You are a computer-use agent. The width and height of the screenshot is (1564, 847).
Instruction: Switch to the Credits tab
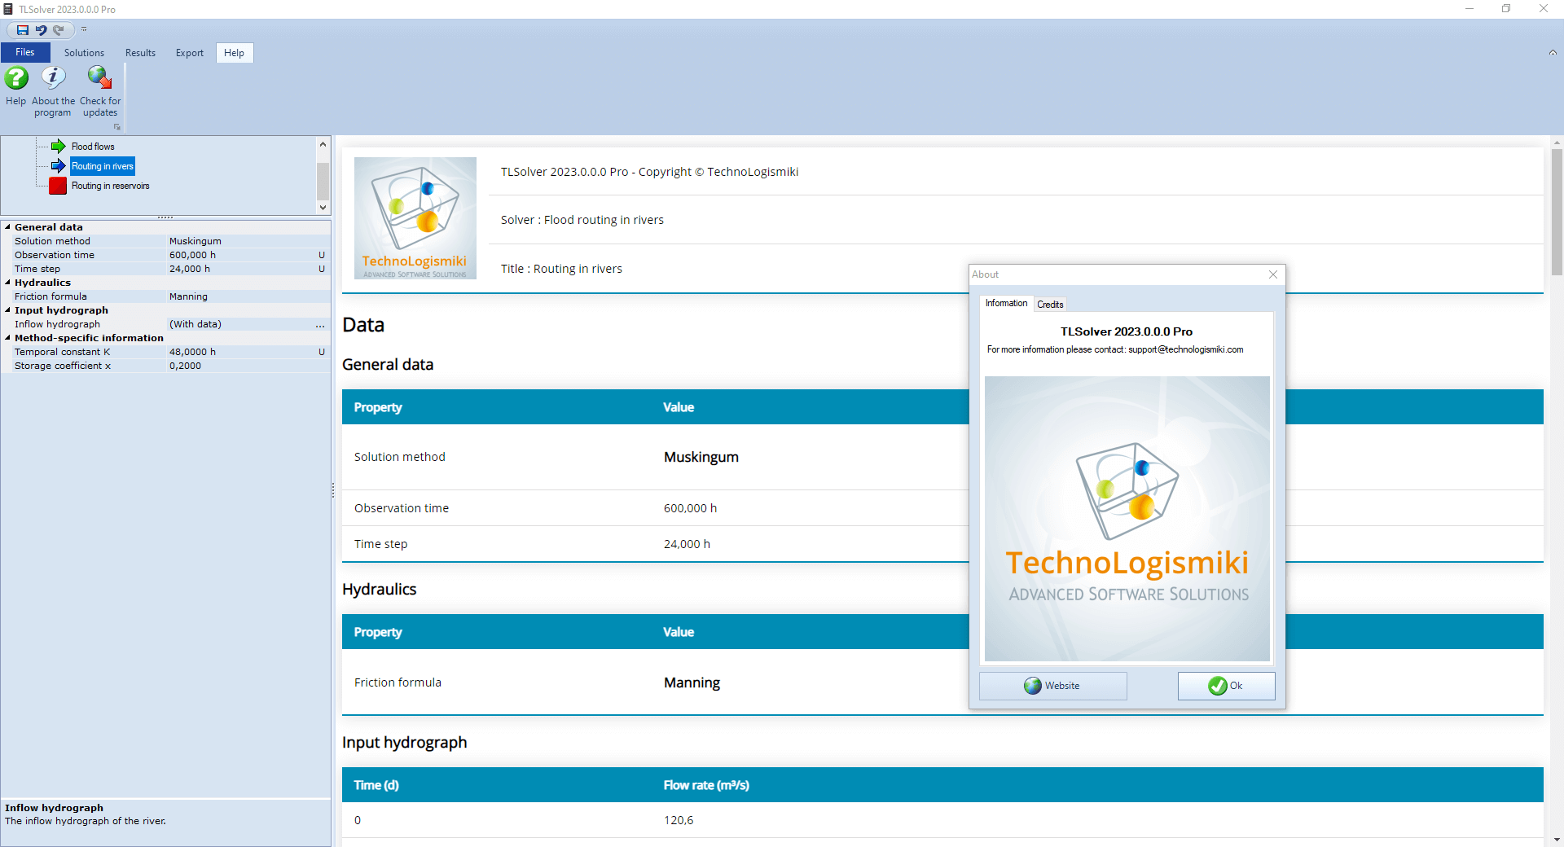coord(1049,305)
